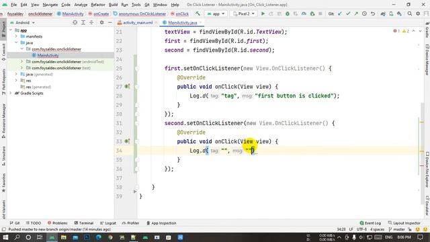Open the Profiler tool window
Viewport: 430px width, 242px height.
(x=131, y=223)
